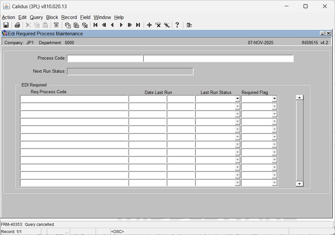Click the Process Code input field
The image size is (335, 235).
click(x=105, y=59)
